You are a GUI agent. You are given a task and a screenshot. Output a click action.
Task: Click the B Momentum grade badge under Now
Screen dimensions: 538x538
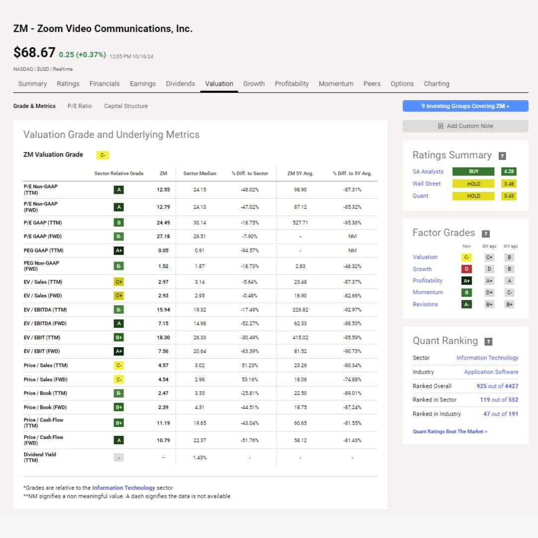point(466,293)
